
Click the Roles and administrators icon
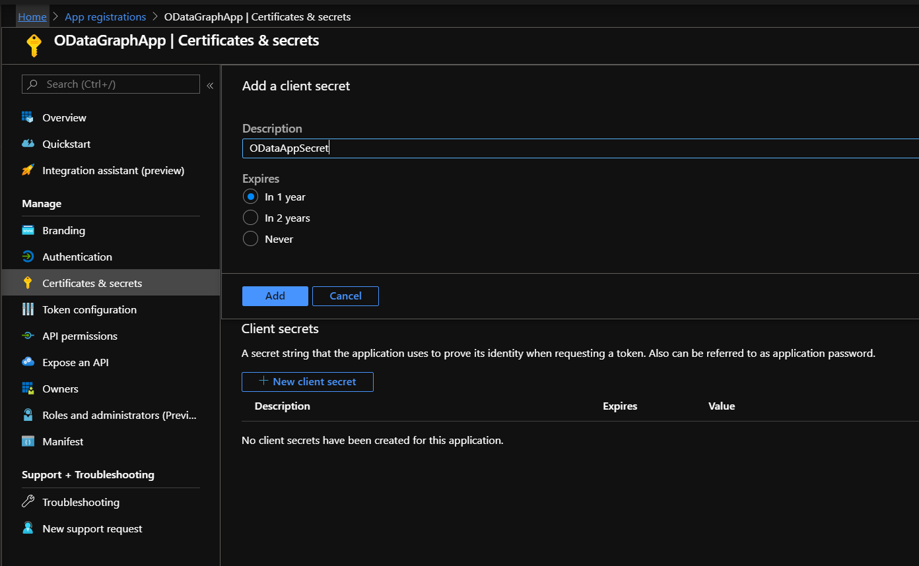[x=28, y=415]
